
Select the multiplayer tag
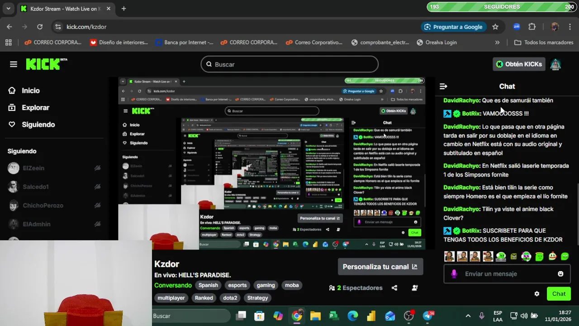[171, 298]
